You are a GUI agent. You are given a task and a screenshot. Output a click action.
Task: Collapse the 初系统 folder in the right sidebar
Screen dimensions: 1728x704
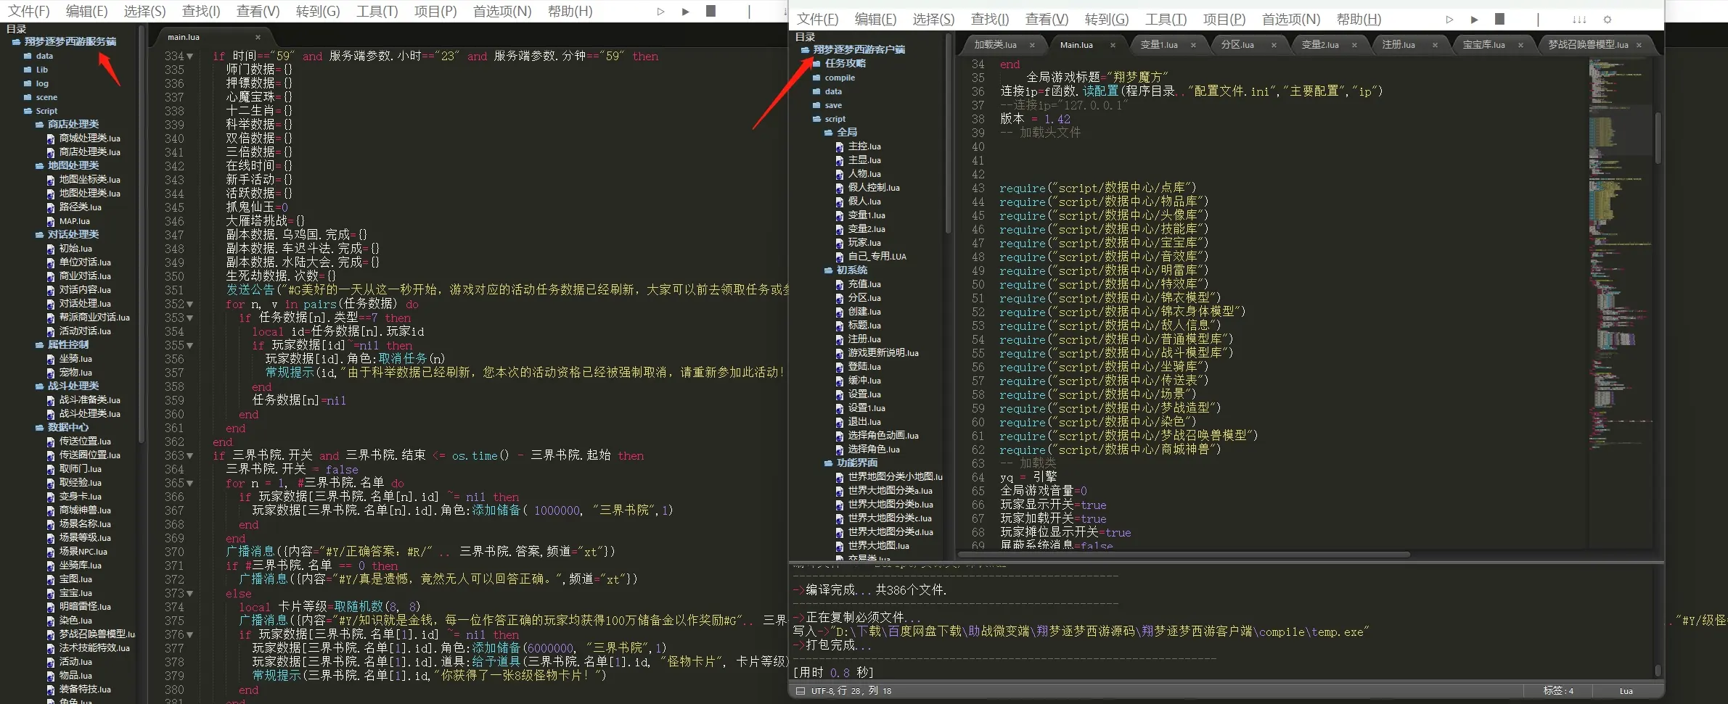[828, 270]
